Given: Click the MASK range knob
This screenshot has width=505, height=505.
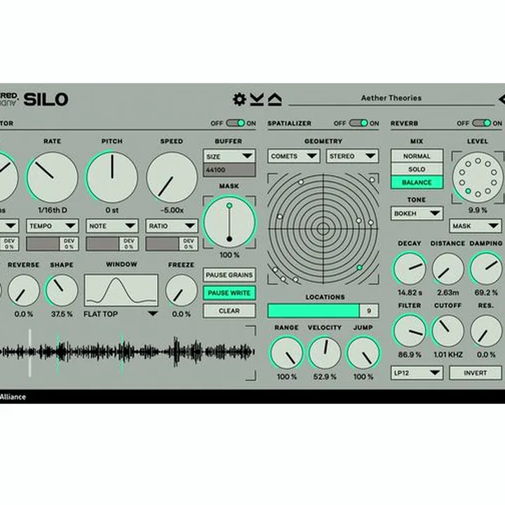Looking at the screenshot, I should coord(229,222).
